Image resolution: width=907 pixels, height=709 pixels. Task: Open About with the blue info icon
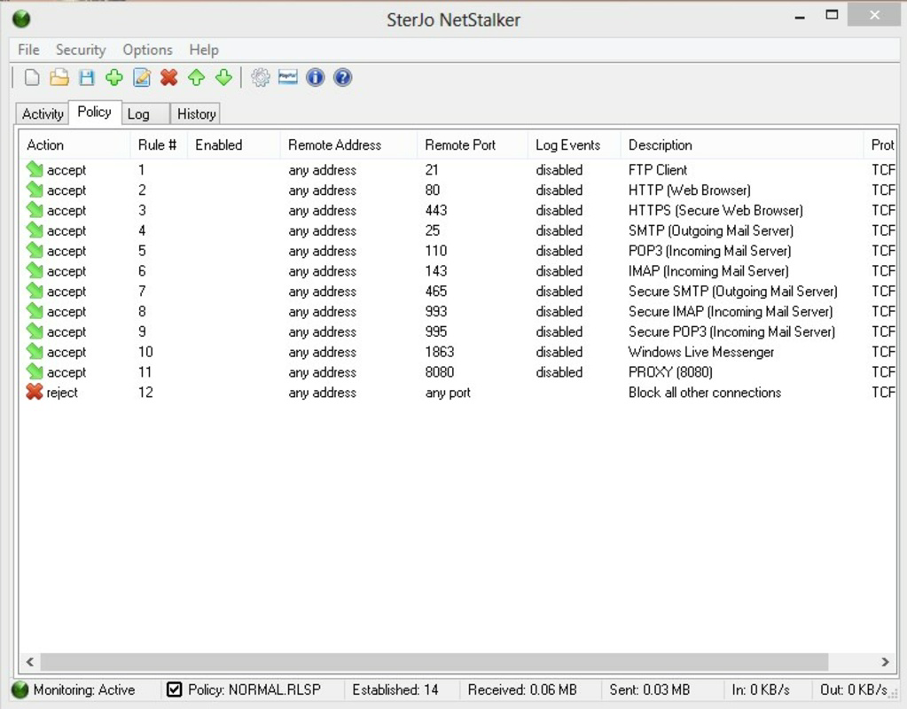316,77
